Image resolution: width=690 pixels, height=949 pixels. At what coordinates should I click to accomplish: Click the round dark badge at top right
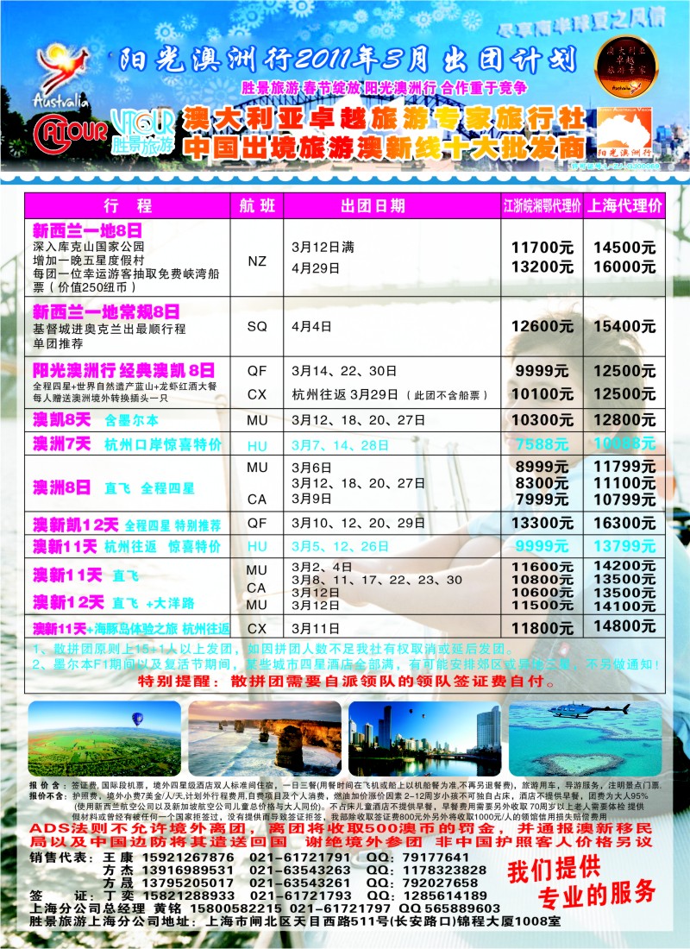click(626, 66)
